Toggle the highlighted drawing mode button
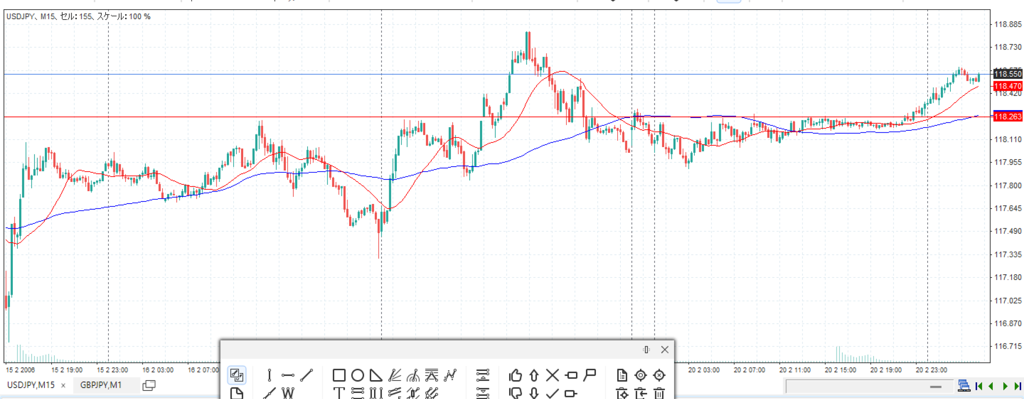This screenshot has height=399, width=1024. pyautogui.click(x=236, y=375)
